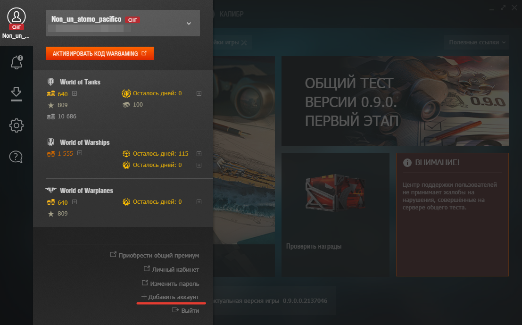Click the World of Tanks logo icon
522x325 pixels.
[x=50, y=82]
